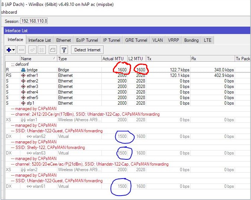Click the bridge Rx value 348.0 kbps

pyautogui.click(x=224, y=70)
